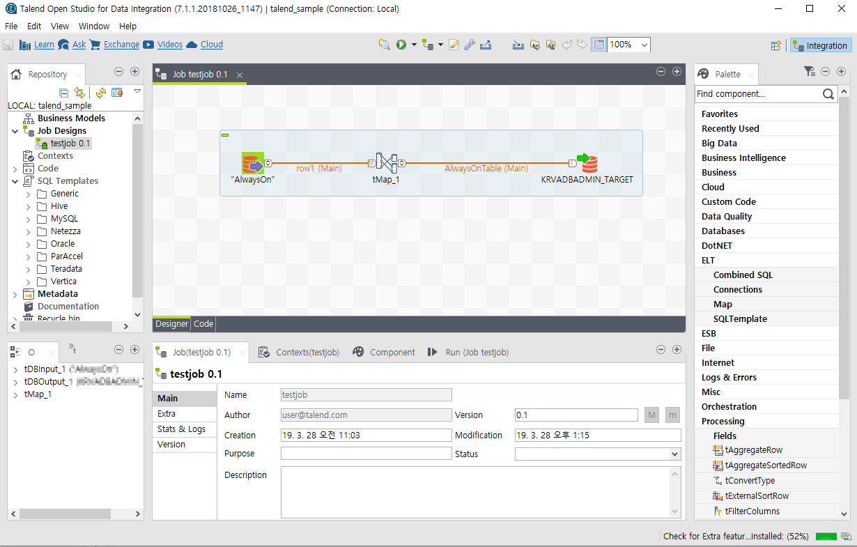This screenshot has height=547, width=857.
Task: Click the minor version m button
Action: [672, 415]
